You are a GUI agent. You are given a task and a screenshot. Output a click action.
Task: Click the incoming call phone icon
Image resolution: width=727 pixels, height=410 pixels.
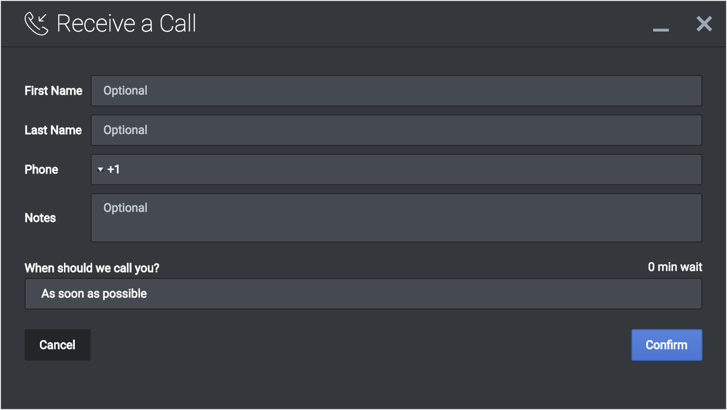click(36, 24)
